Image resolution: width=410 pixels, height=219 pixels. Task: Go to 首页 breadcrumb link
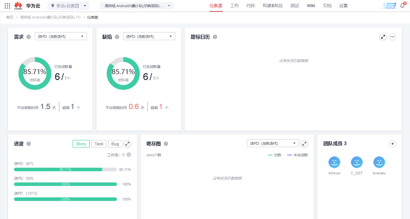click(10, 17)
